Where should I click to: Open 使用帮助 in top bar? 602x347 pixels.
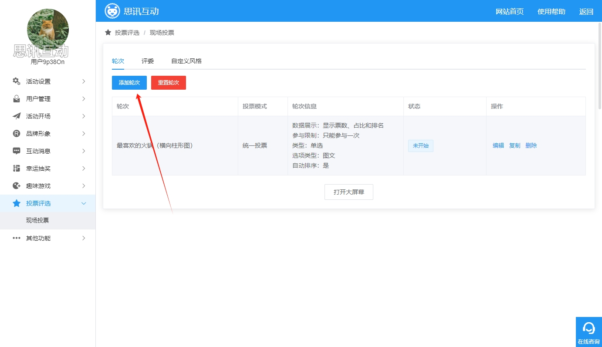pos(551,11)
